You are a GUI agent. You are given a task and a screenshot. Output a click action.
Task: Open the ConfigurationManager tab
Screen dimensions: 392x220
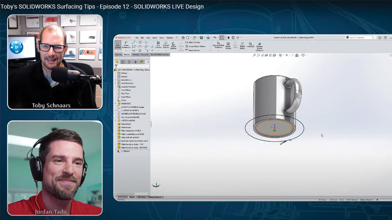129,62
